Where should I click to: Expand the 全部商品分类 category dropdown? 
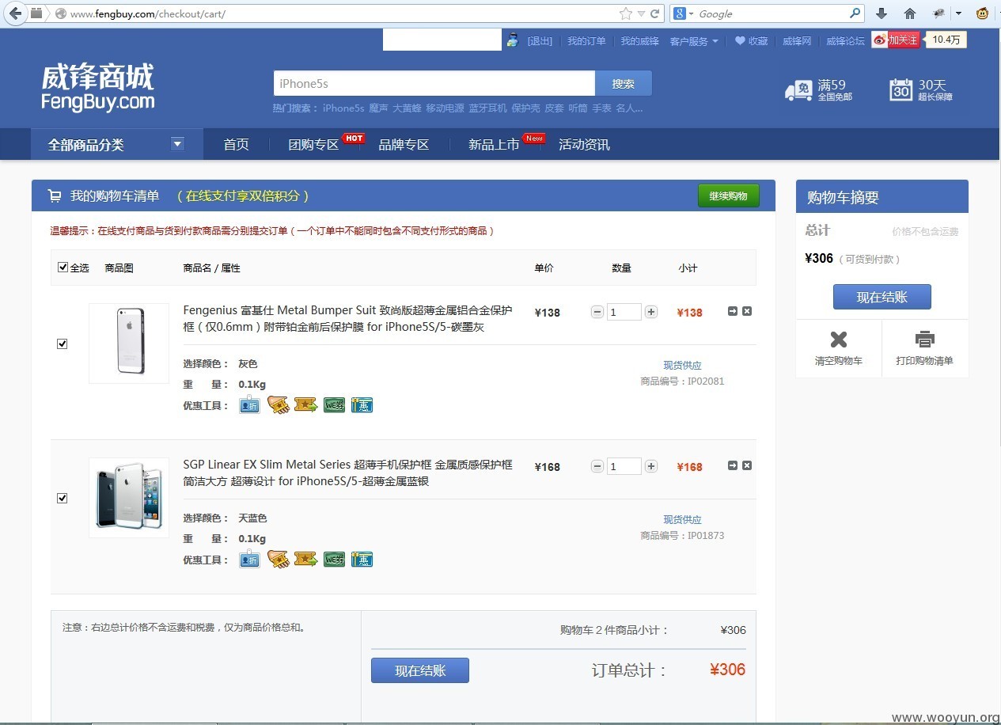pyautogui.click(x=177, y=144)
